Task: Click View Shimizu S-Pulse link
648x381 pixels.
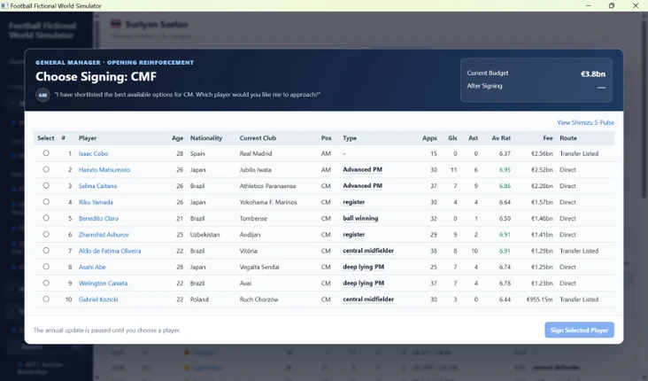Action: (x=586, y=122)
